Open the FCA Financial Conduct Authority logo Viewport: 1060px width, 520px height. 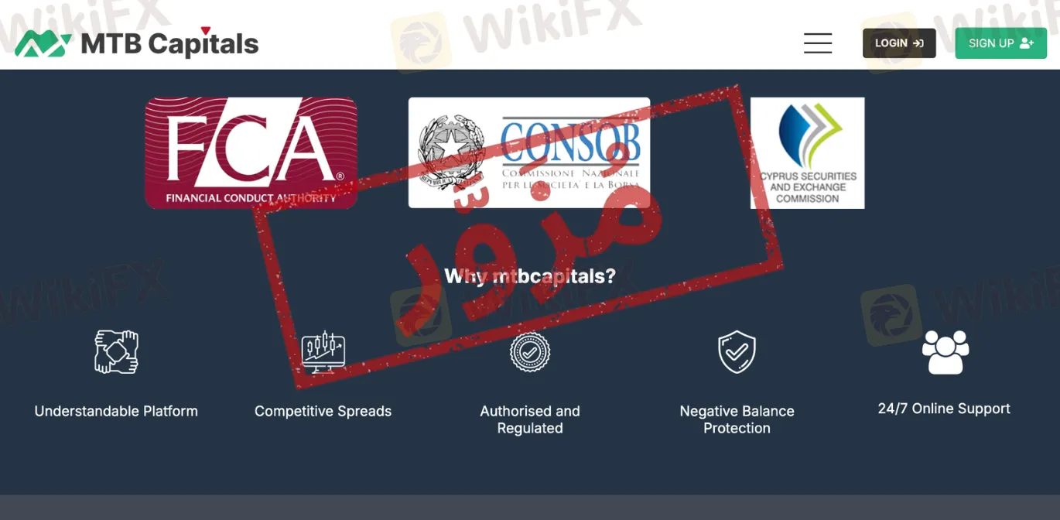[251, 152]
